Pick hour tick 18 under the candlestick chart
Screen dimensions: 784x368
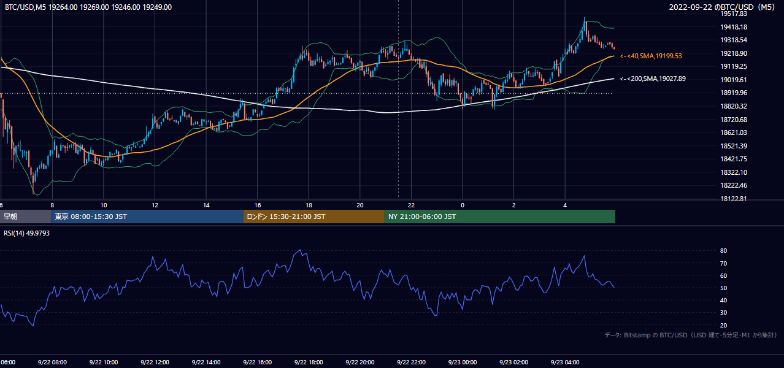coord(309,205)
